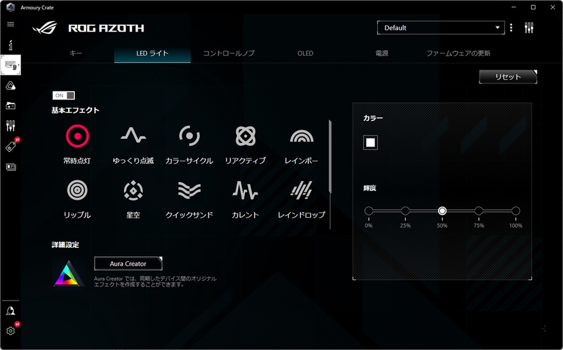Set brightness slider to 25%

tap(405, 211)
